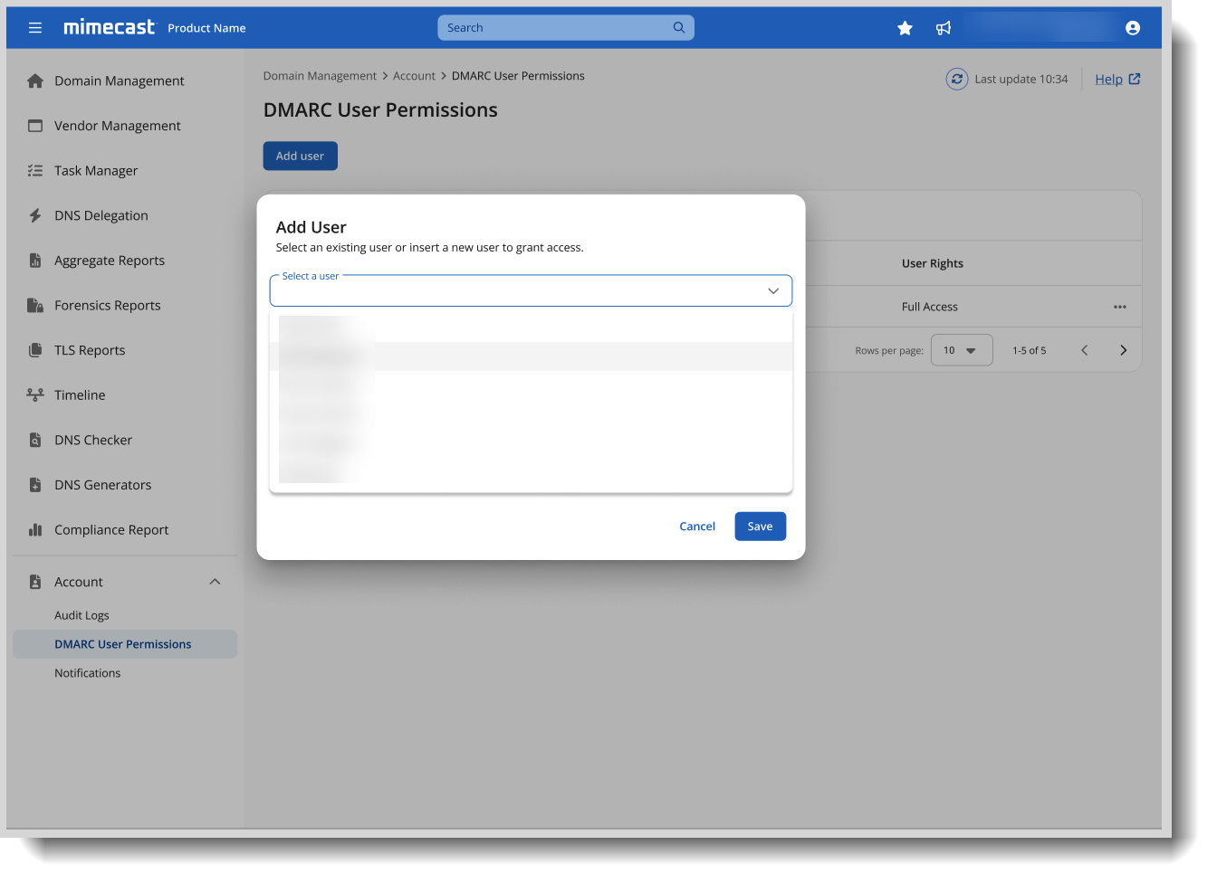Image resolution: width=1217 pixels, height=883 pixels.
Task: Click Domain Management breadcrumb link
Action: point(320,76)
